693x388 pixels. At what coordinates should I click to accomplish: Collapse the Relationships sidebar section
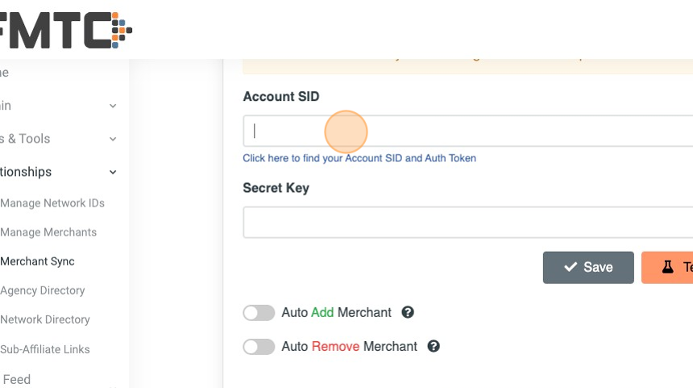(113, 172)
